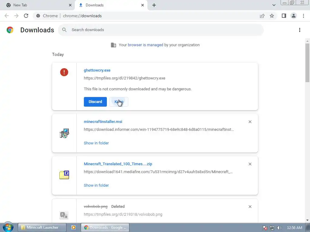Click the red warning icon for ghettowcry.exe
This screenshot has width=310, height=232.
[64, 72]
